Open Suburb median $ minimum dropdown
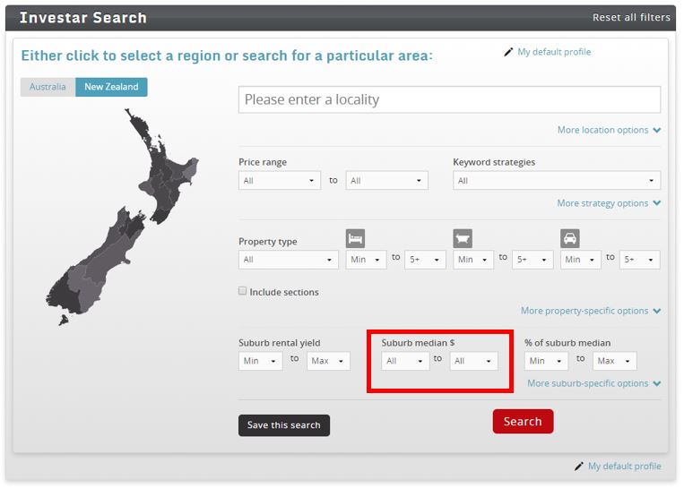684x488 pixels. pos(405,361)
